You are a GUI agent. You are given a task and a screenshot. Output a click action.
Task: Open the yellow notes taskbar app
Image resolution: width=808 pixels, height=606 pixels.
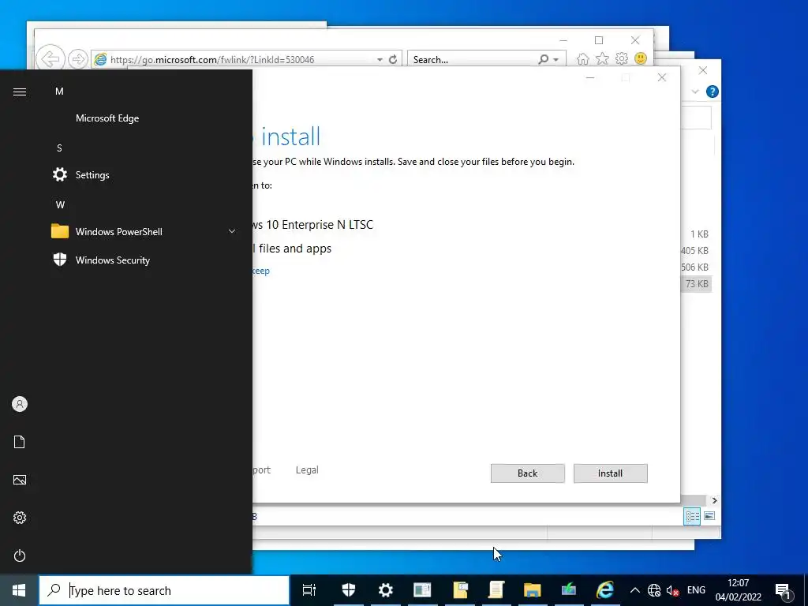[x=460, y=590]
